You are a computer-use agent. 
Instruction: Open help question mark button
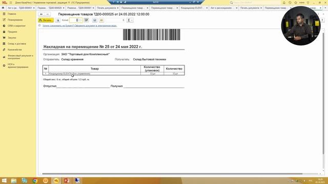(322, 20)
